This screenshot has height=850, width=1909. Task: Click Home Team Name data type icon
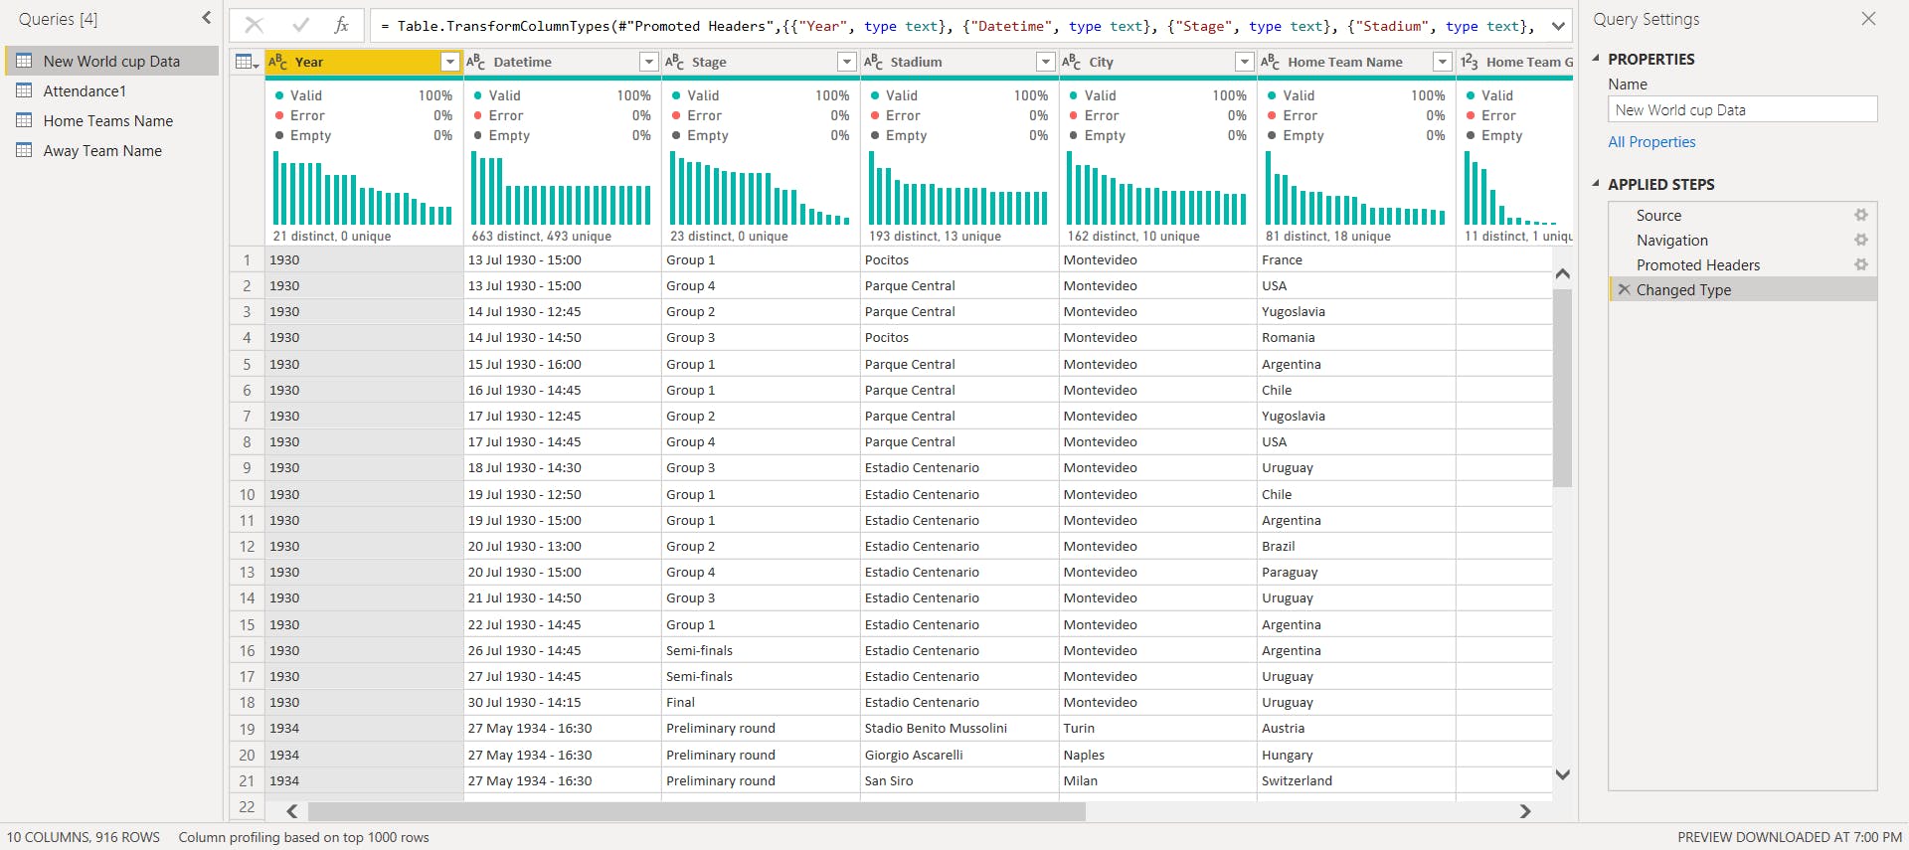click(x=1271, y=62)
